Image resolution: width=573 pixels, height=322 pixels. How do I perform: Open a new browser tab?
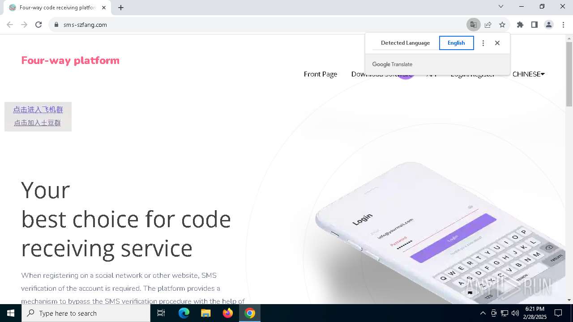[121, 8]
